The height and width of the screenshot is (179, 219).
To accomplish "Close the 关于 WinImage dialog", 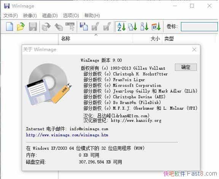I will 194,50.
